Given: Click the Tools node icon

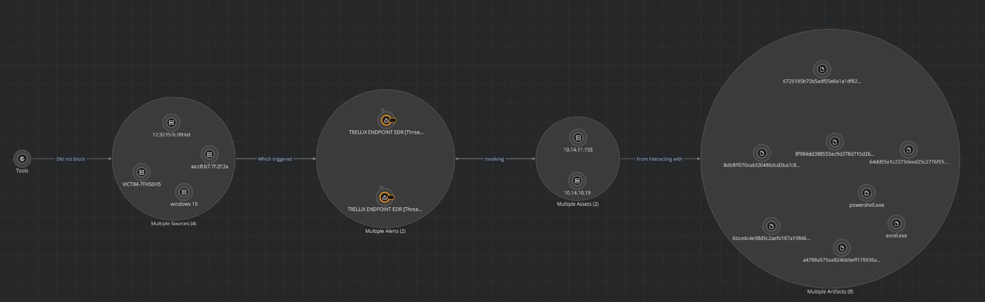Looking at the screenshot, I should pyautogui.click(x=22, y=158).
